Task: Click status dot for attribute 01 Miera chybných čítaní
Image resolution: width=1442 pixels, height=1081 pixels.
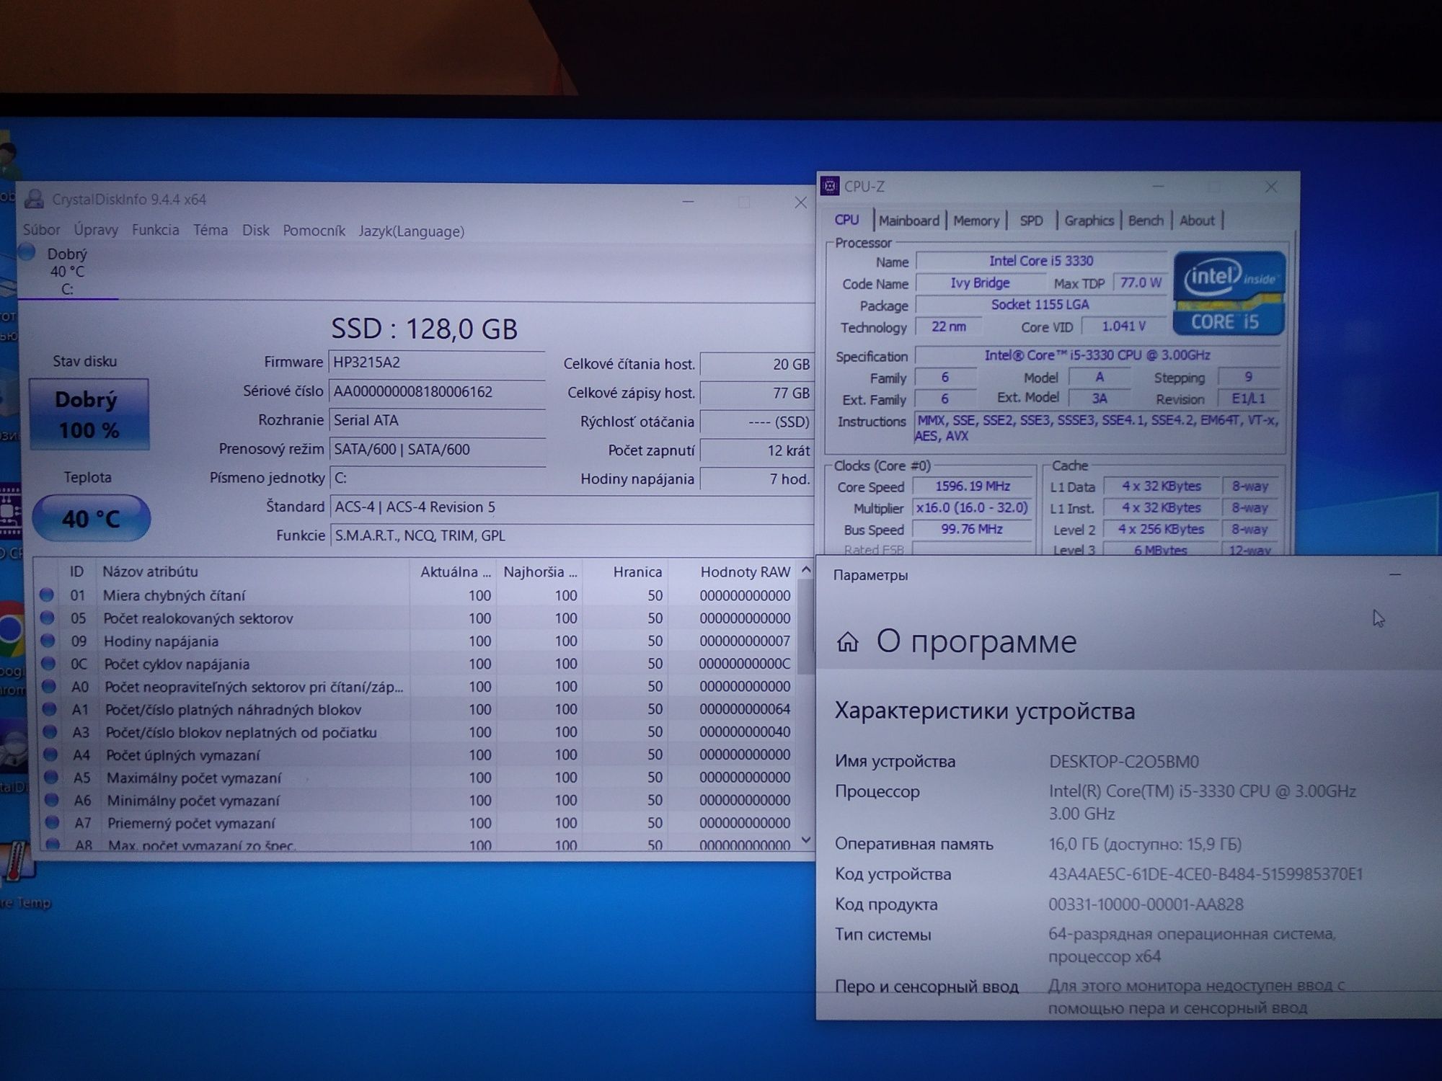Action: pyautogui.click(x=47, y=595)
